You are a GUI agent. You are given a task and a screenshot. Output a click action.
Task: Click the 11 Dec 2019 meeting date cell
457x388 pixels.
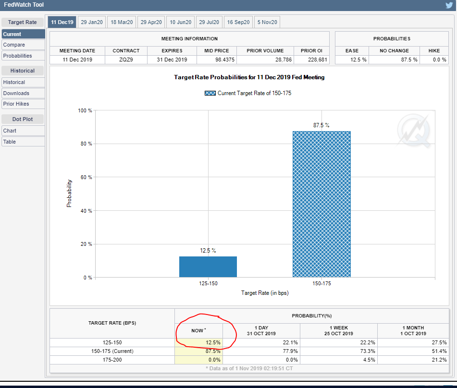click(77, 60)
